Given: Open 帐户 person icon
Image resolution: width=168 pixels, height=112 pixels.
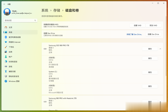Looking at the screenshot, I should (6, 57).
